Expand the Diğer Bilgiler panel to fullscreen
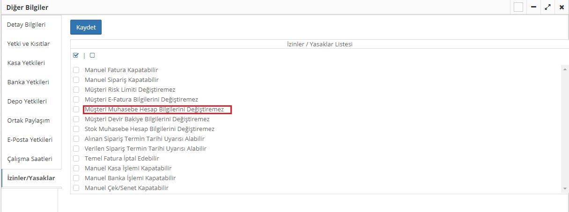569x212 pixels. pyautogui.click(x=547, y=7)
